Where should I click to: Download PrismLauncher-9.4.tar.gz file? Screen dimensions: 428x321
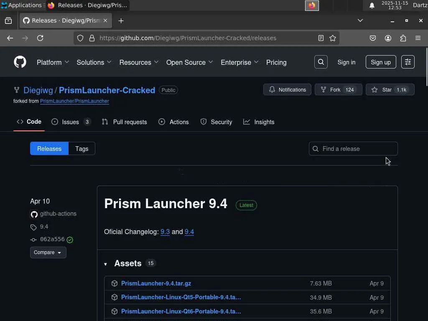[156, 283]
